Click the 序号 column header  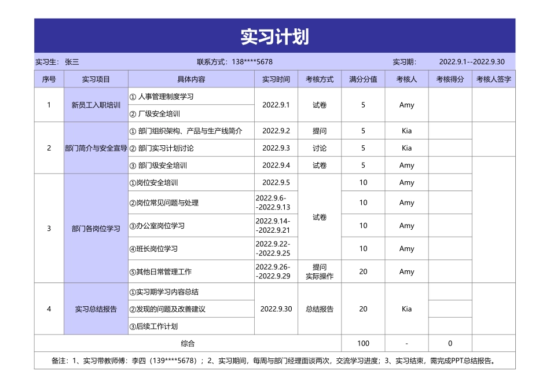point(49,79)
